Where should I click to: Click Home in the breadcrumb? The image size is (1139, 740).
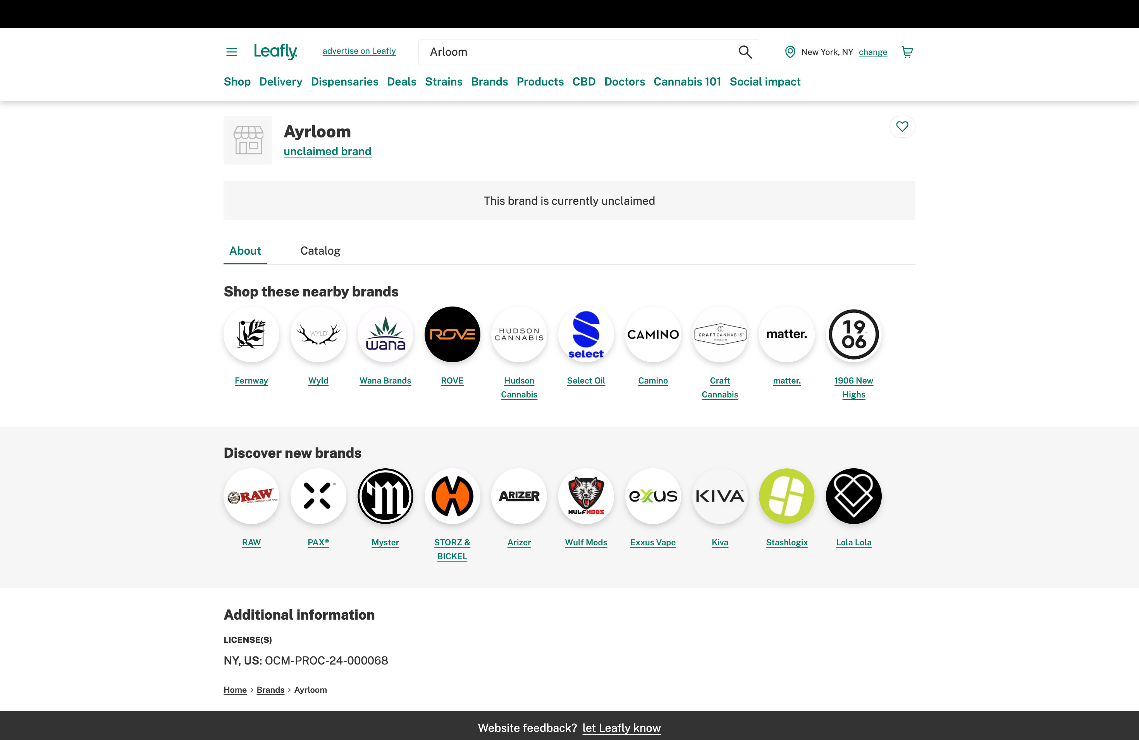[235, 690]
